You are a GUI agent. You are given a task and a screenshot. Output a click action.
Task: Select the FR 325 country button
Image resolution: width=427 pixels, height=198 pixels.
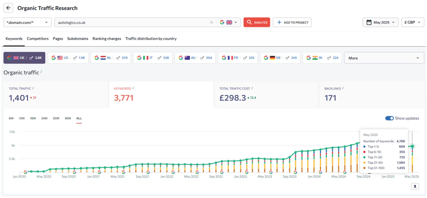(238, 58)
